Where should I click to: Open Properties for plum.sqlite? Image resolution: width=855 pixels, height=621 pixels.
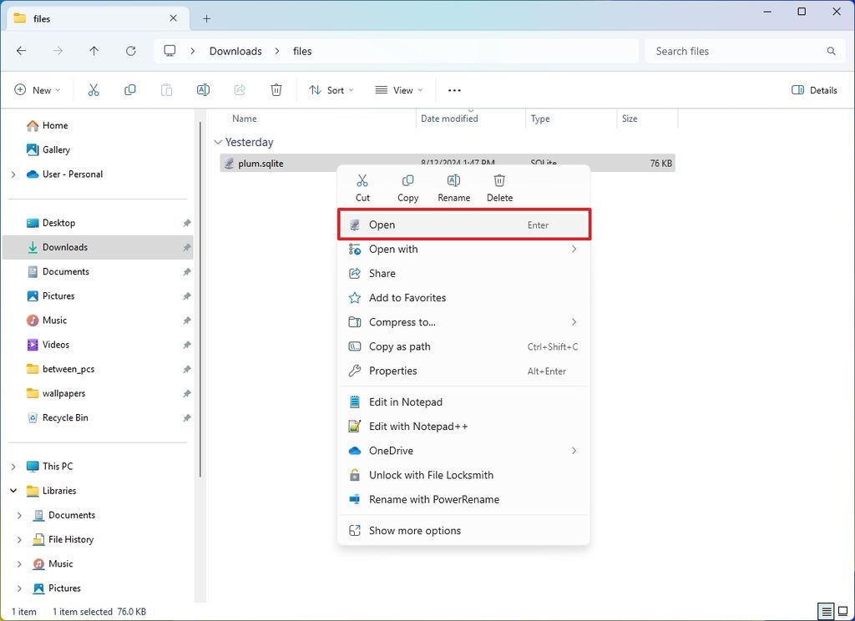coord(392,371)
